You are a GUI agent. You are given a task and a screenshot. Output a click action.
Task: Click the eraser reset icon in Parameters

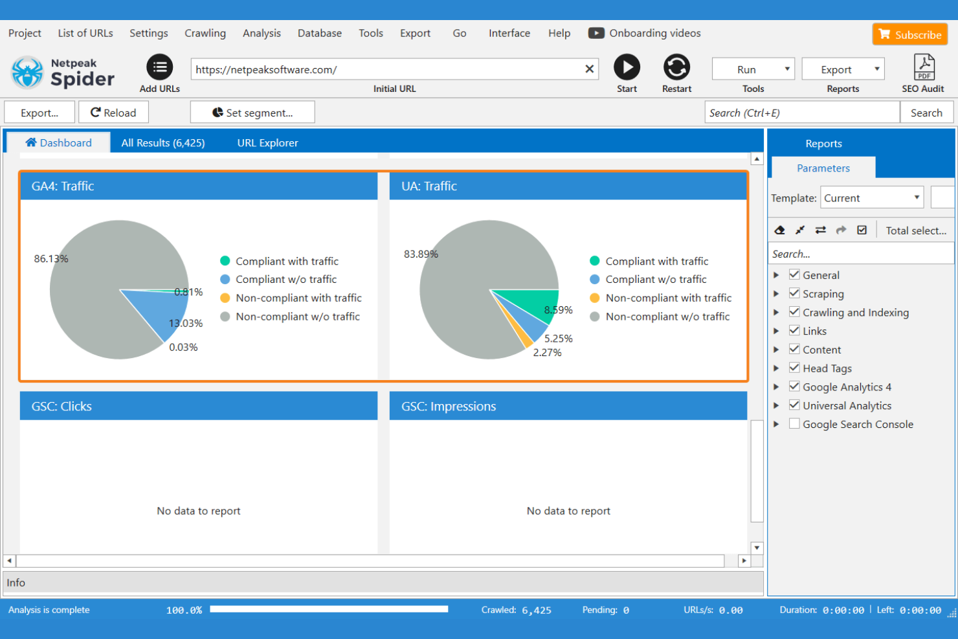coord(779,230)
